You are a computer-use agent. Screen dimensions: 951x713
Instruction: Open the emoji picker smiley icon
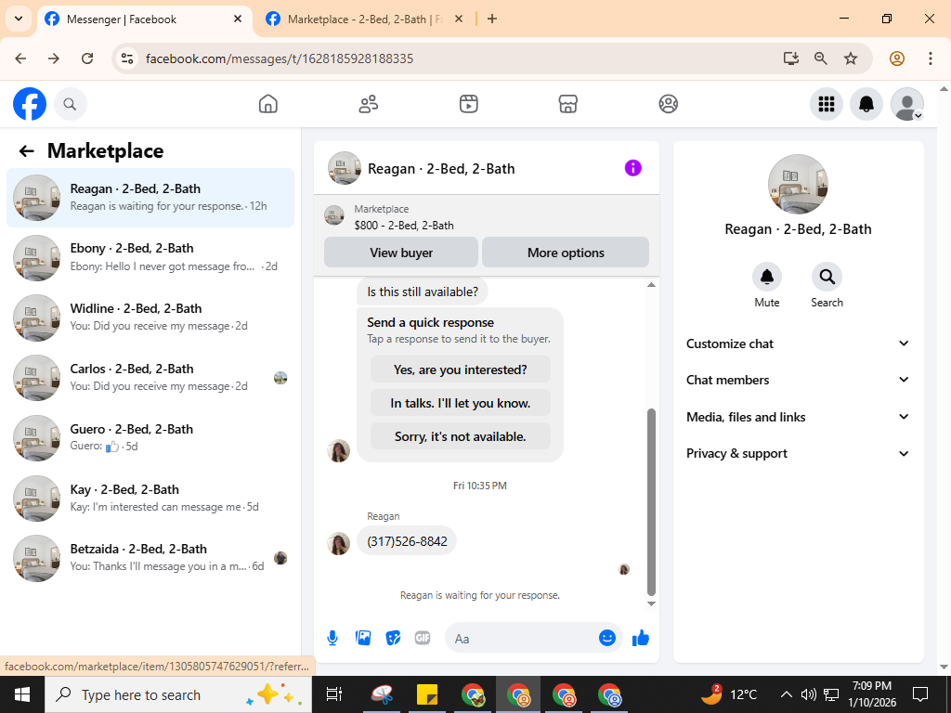607,638
